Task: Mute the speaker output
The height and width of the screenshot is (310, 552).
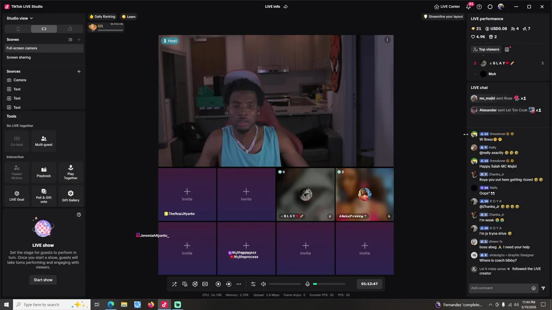Action: point(263,284)
